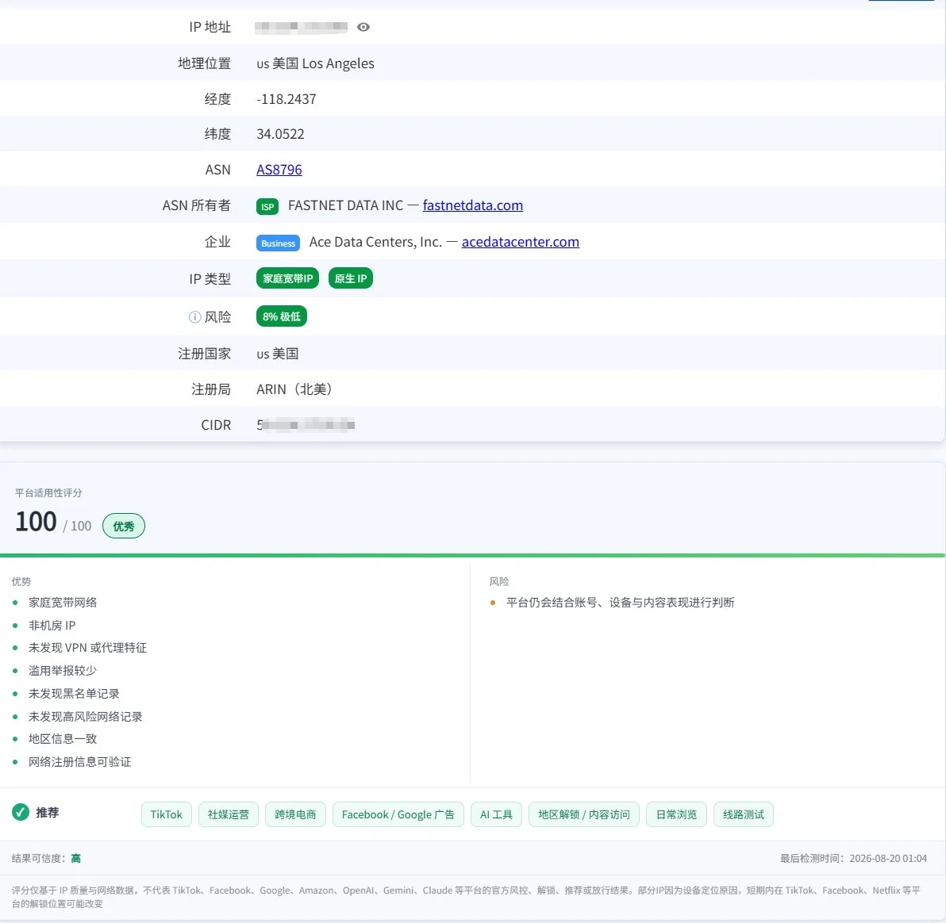Click the 优秀 score badge
Image resolution: width=946 pixels, height=923 pixels.
coord(124,527)
